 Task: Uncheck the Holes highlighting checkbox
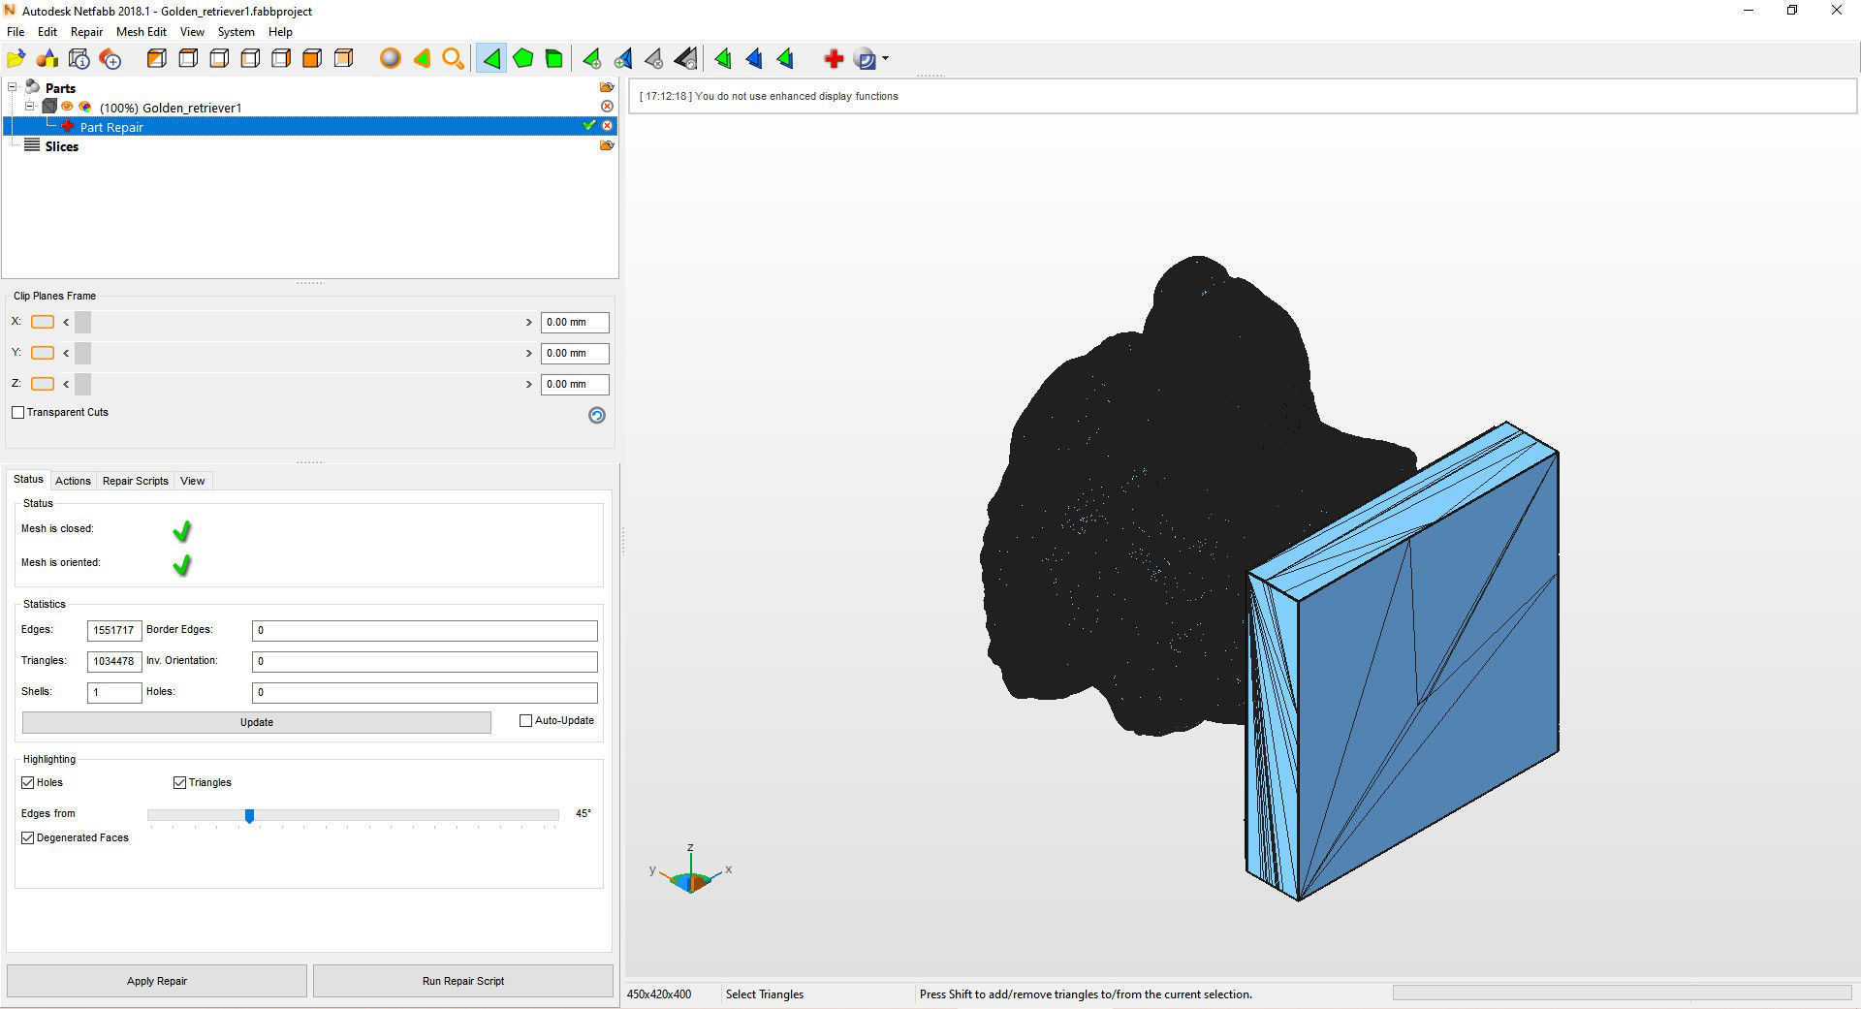[x=28, y=782]
